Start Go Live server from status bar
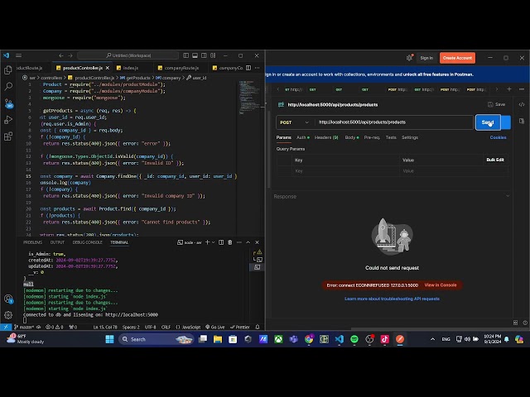 click(215, 327)
